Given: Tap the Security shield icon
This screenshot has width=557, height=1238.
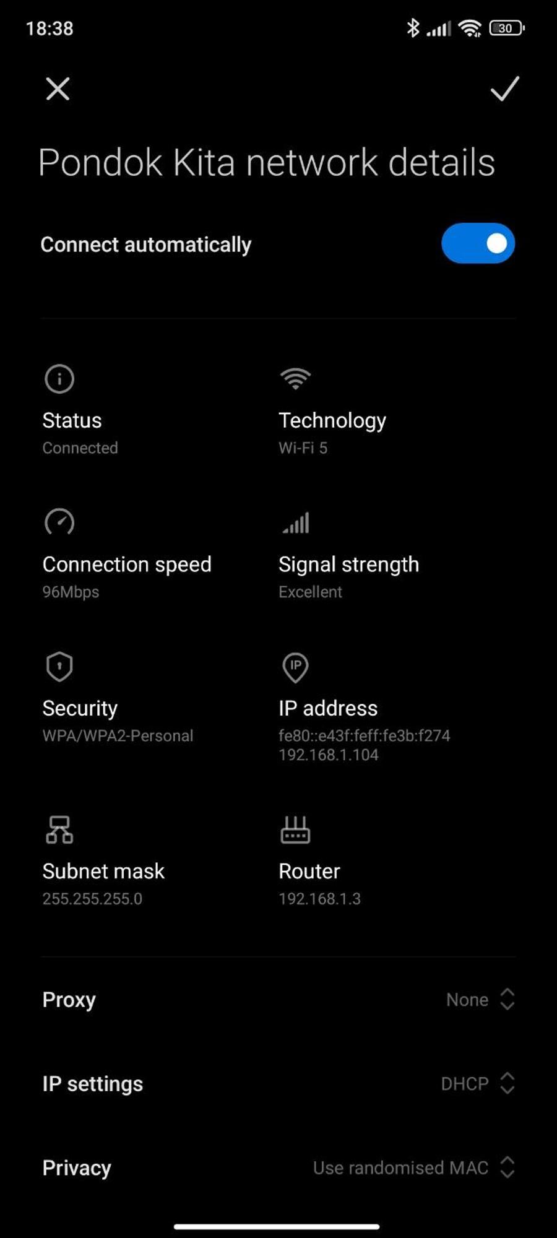Looking at the screenshot, I should 59,667.
